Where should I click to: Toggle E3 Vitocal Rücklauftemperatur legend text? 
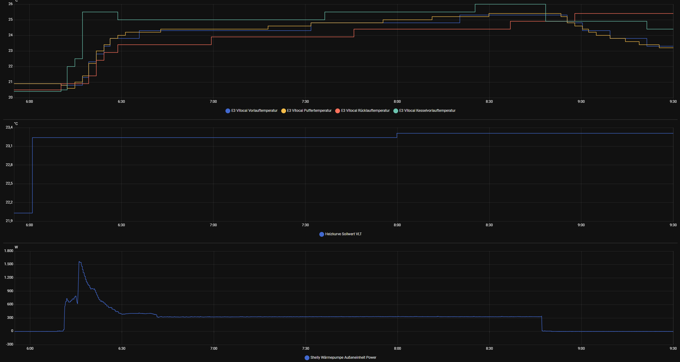click(x=365, y=111)
